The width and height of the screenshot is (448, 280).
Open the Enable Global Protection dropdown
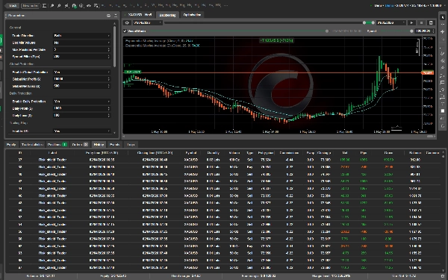[x=81, y=72]
